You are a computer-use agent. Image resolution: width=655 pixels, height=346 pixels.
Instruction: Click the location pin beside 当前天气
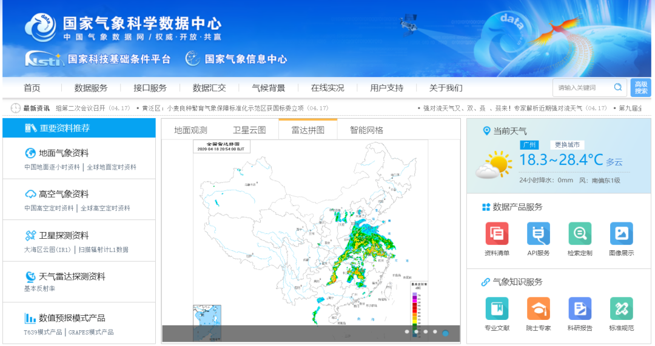486,131
